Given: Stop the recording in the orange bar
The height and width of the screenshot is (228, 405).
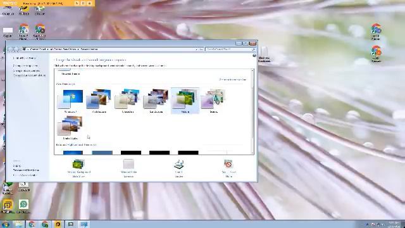Looking at the screenshot, I should click(x=89, y=3).
